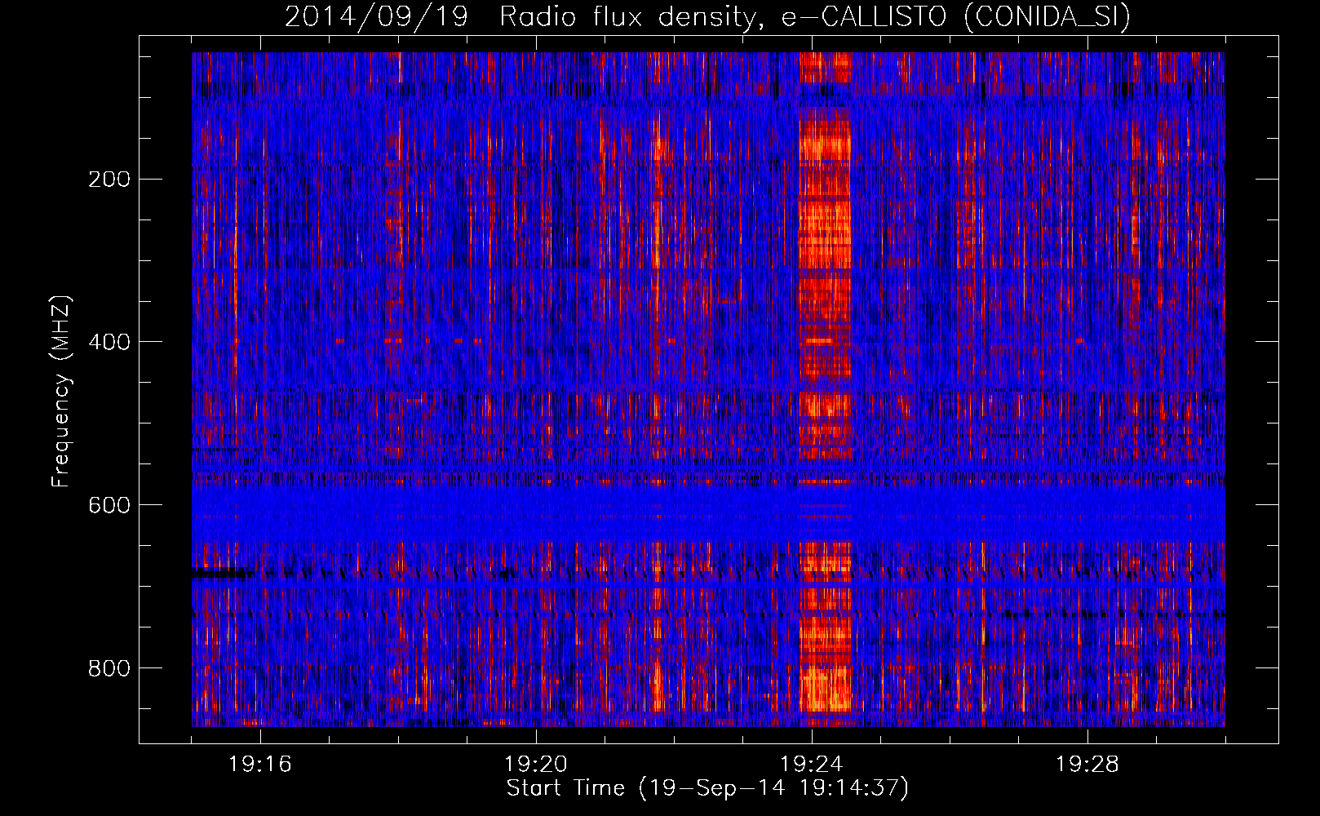Image resolution: width=1320 pixels, height=816 pixels.
Task: Click the 600 frequency tick label
Action: click(109, 505)
